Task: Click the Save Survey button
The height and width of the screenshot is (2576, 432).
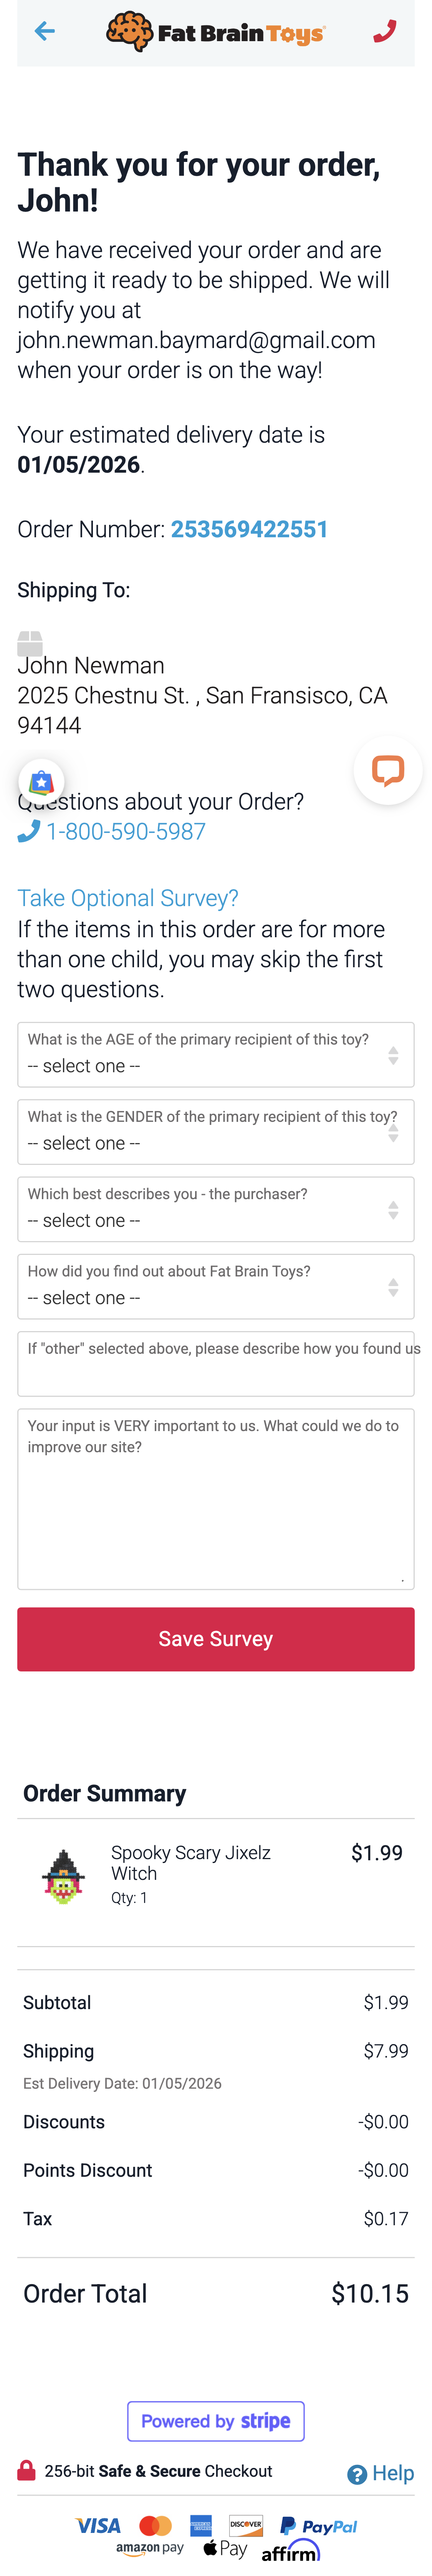Action: (215, 1638)
